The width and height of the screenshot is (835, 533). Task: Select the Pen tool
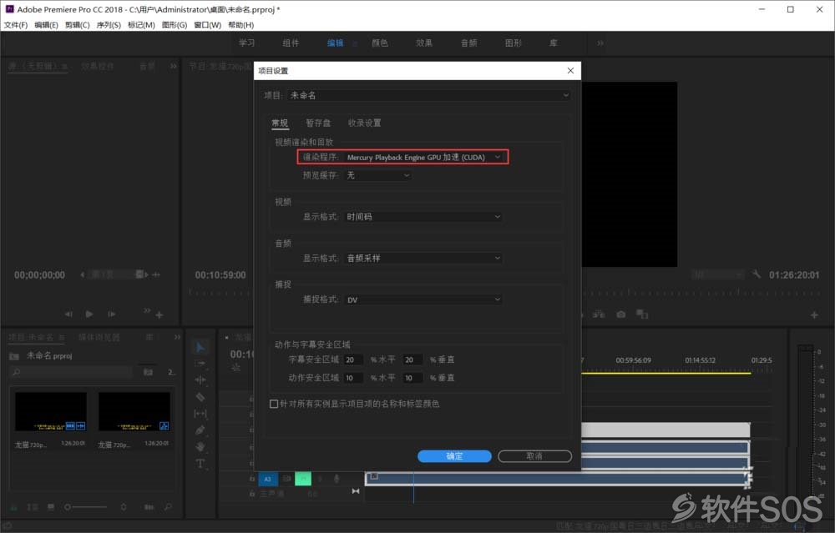pos(200,430)
